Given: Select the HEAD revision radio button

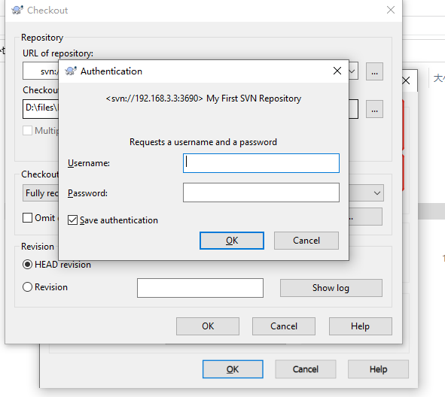Looking at the screenshot, I should tap(27, 265).
